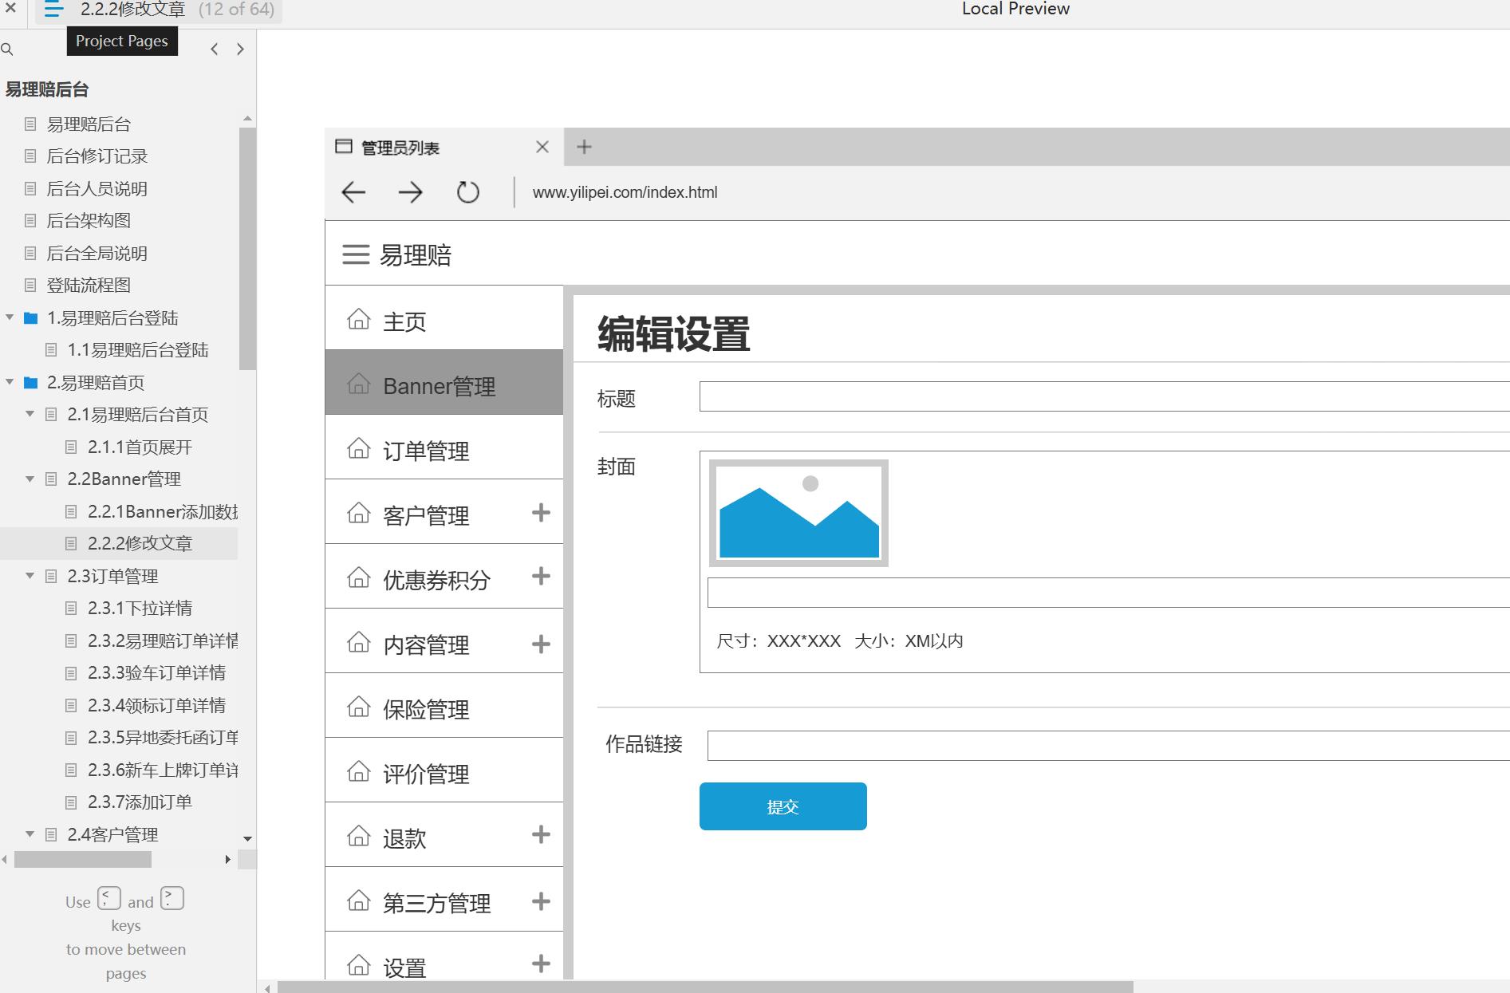Open 2.3.1下拉详情 page

(140, 609)
